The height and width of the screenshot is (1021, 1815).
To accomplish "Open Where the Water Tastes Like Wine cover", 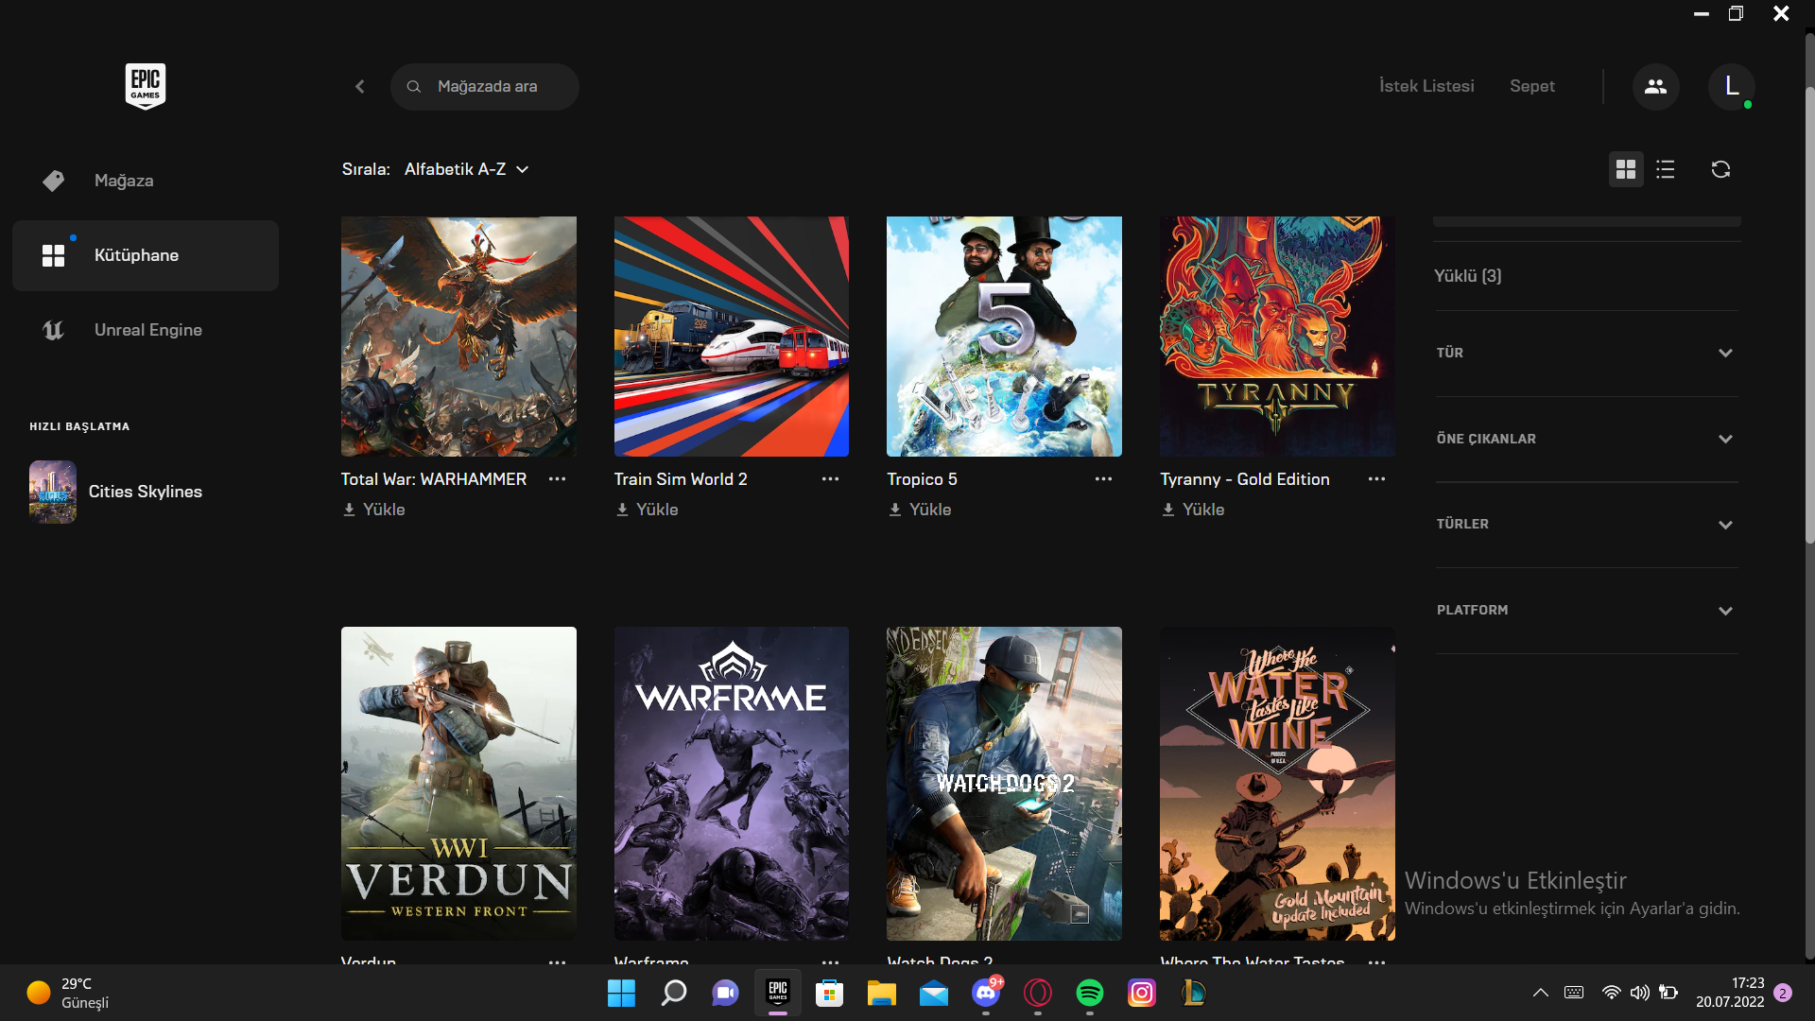I will [1277, 784].
